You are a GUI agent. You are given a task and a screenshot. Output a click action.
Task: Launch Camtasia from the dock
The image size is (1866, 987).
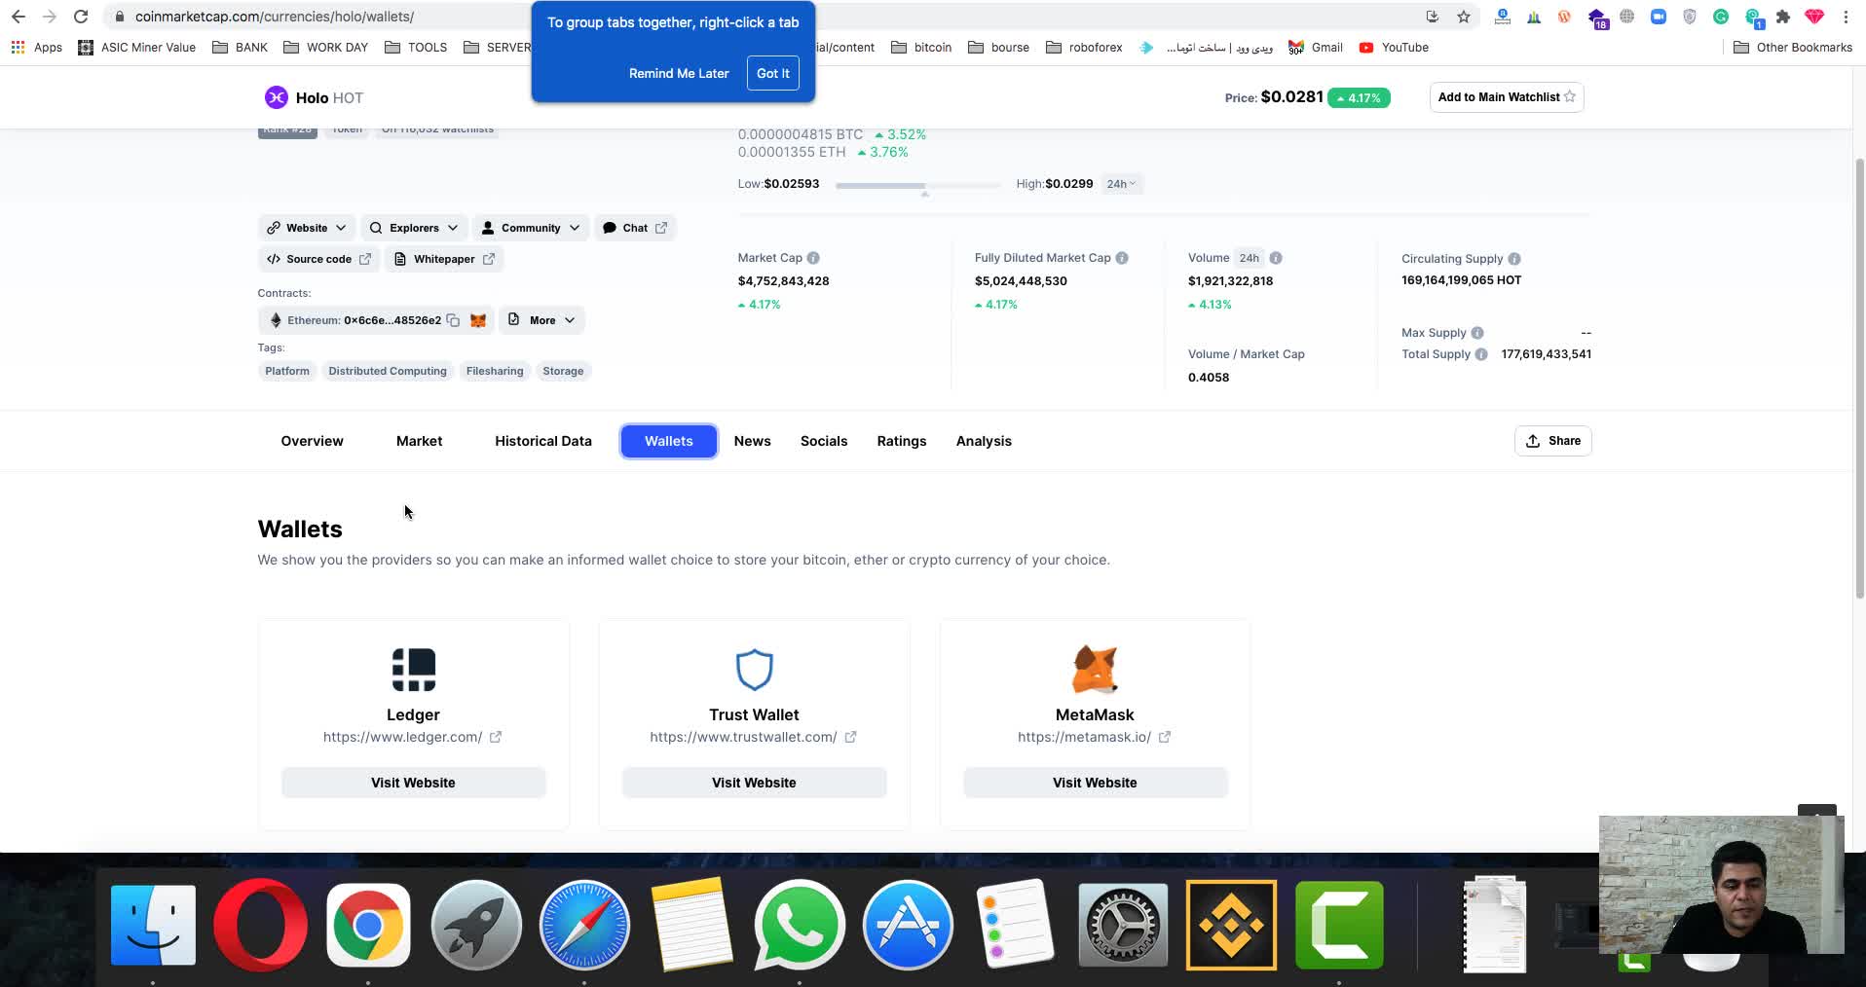1339,925
